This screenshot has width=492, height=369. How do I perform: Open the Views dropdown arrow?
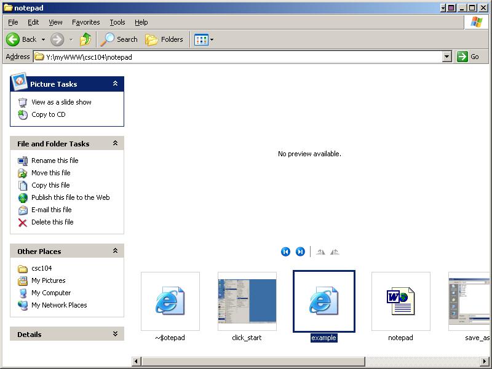click(x=212, y=39)
